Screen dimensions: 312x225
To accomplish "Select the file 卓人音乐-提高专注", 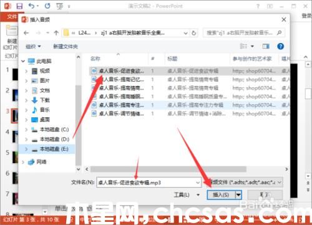I will pyautogui.click(x=122, y=105).
